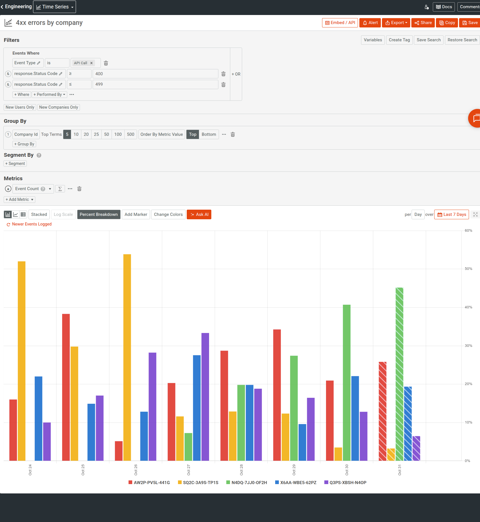The width and height of the screenshot is (480, 522).
Task: Delete the Event Count metric via trash icon
Action: point(79,189)
